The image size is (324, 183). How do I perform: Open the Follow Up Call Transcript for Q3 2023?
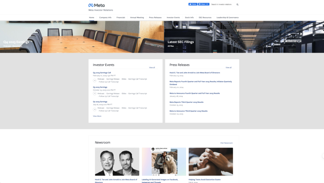109,96
